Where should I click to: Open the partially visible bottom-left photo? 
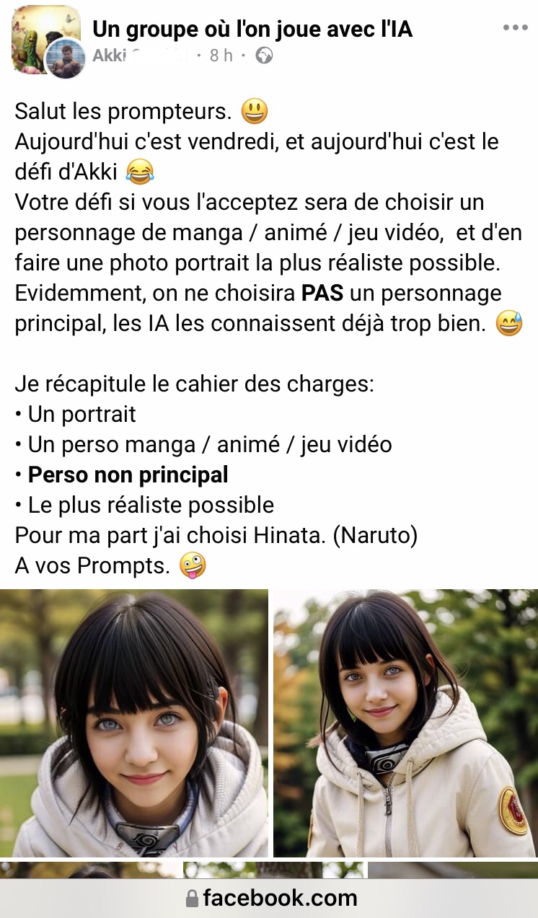pos(89,870)
